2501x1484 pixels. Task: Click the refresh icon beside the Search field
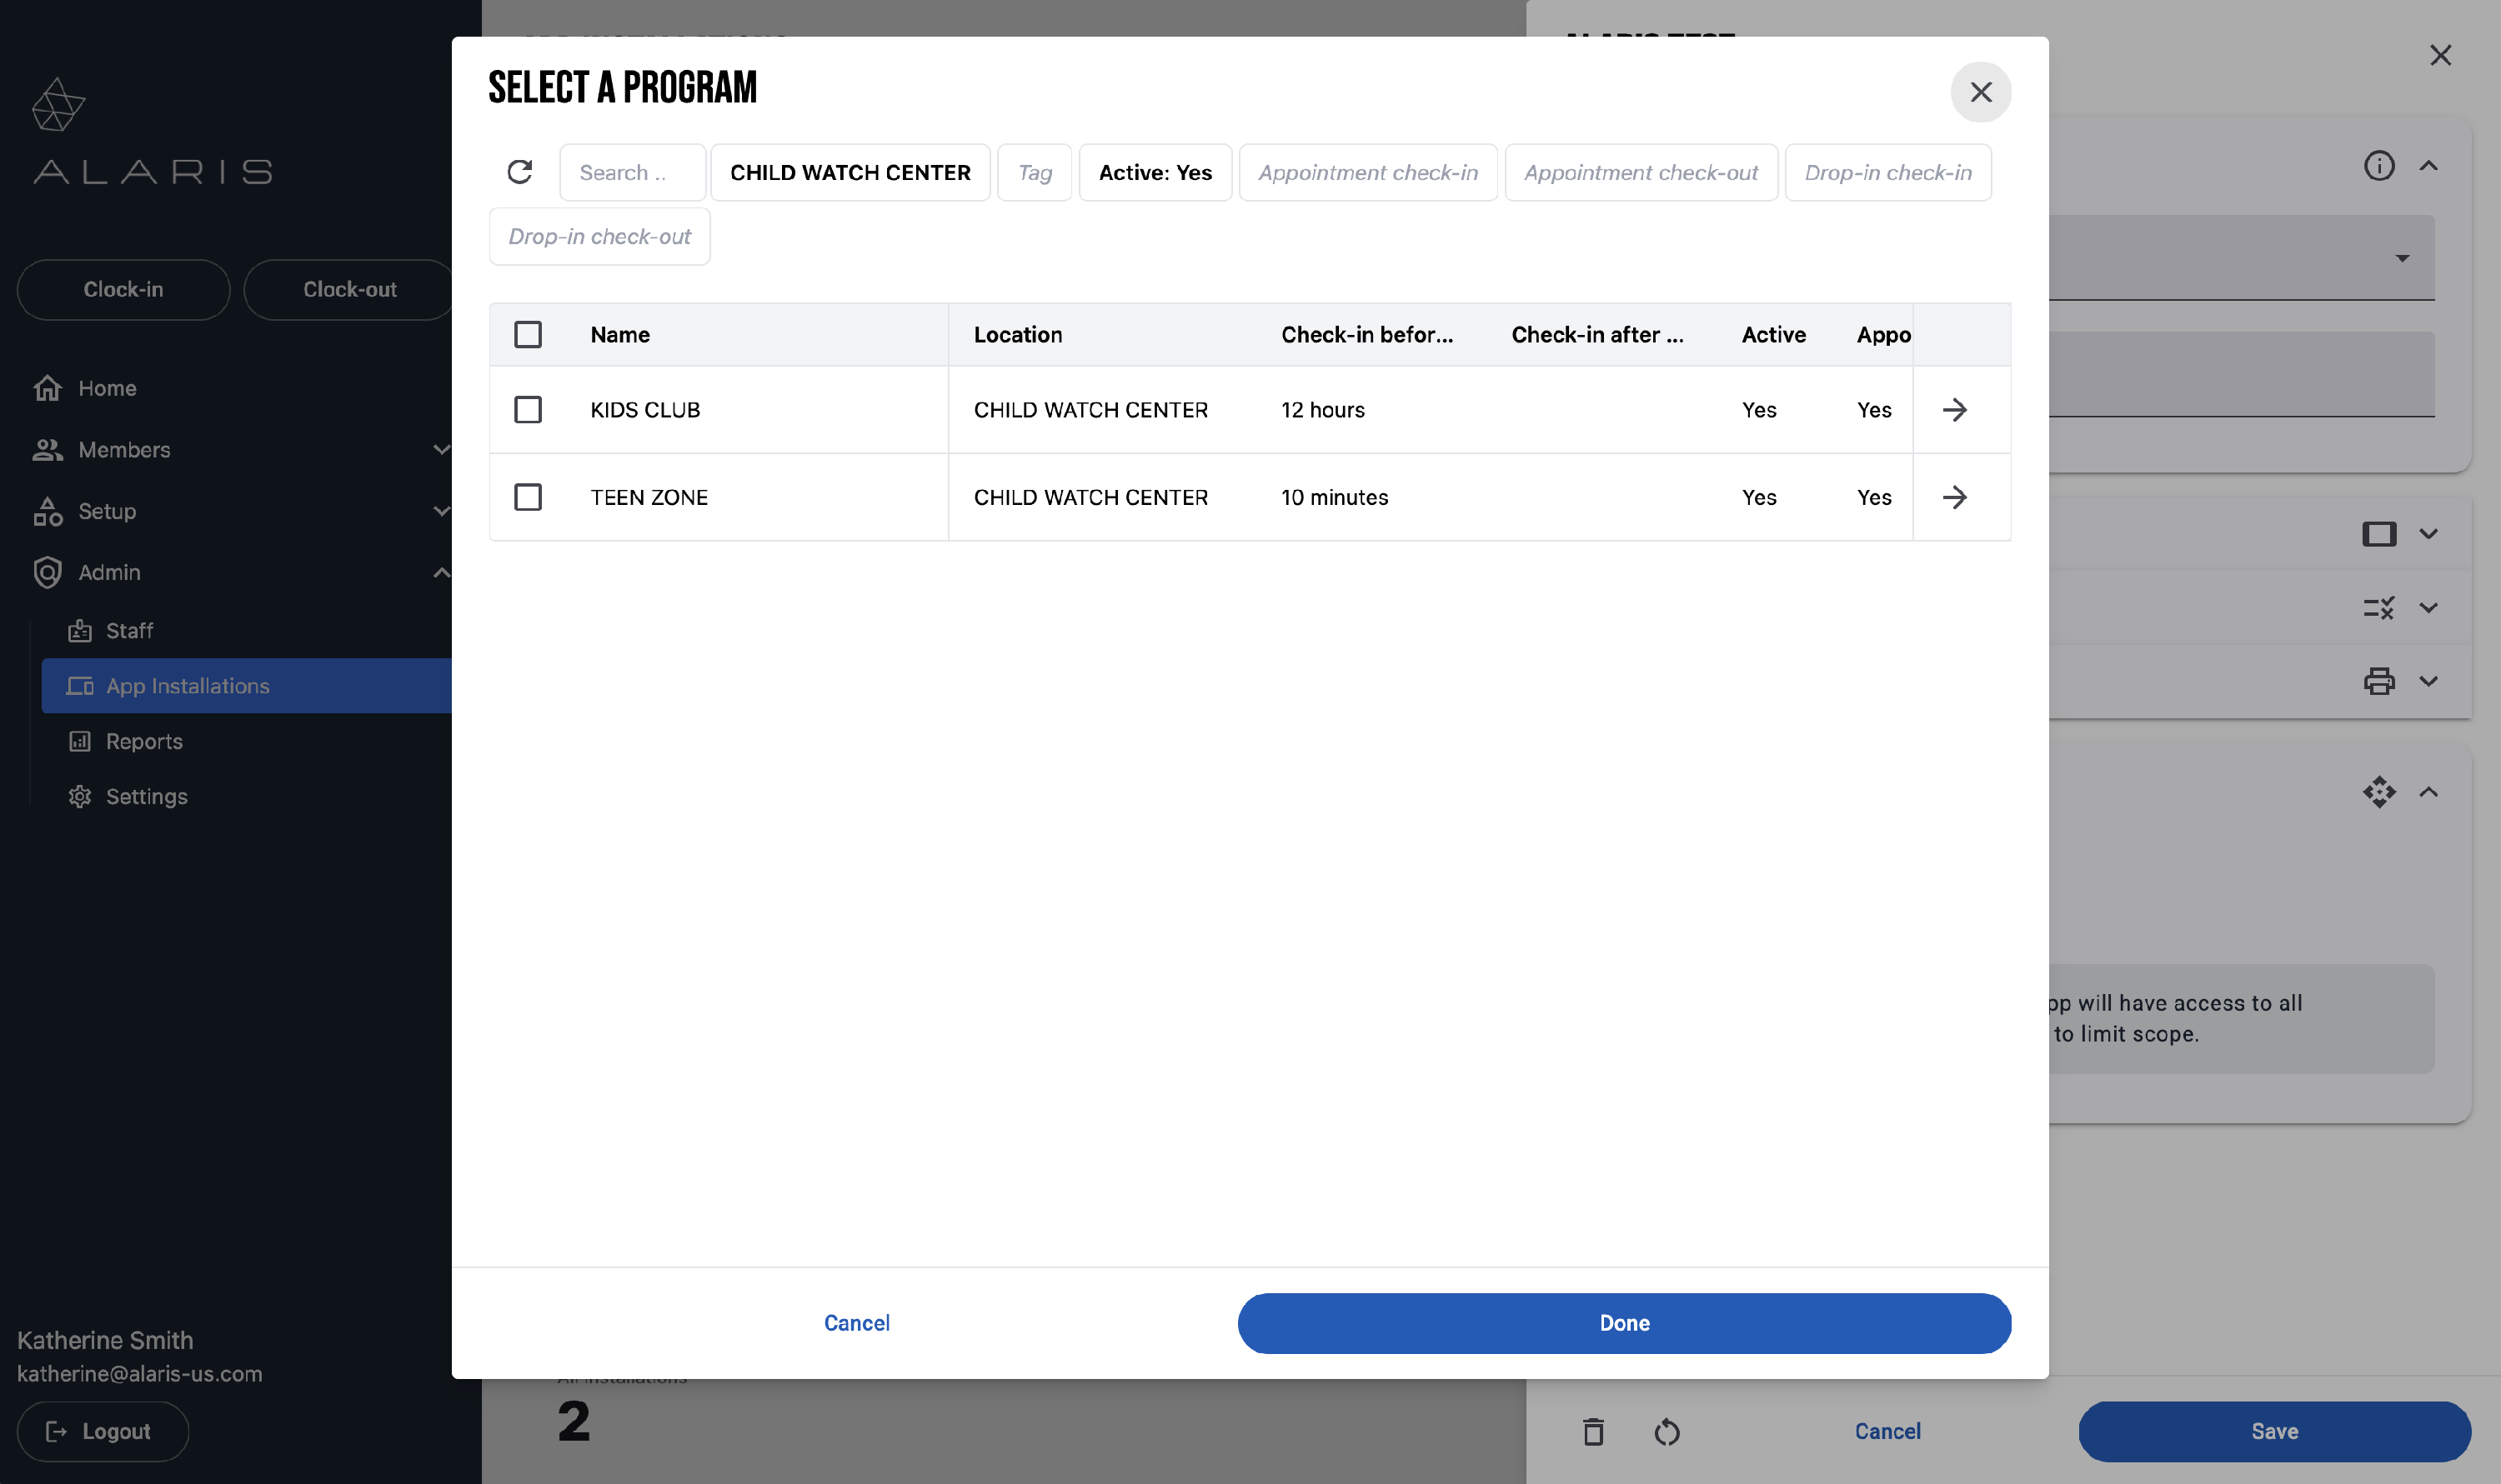[x=519, y=172]
